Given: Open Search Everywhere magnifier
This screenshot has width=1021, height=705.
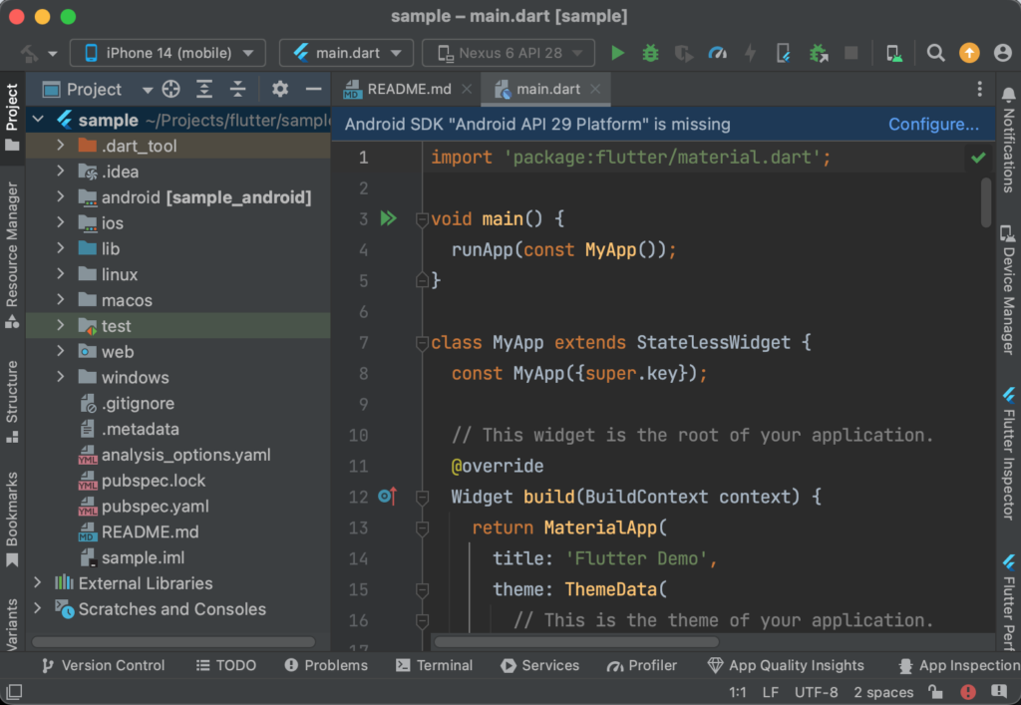Looking at the screenshot, I should pyautogui.click(x=935, y=53).
